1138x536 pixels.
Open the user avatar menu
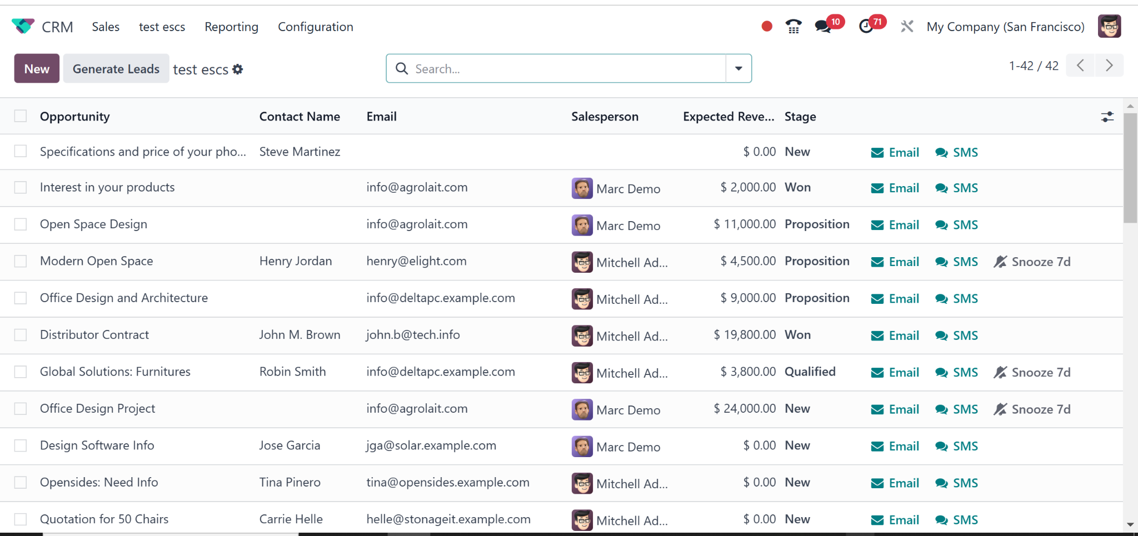tap(1109, 26)
